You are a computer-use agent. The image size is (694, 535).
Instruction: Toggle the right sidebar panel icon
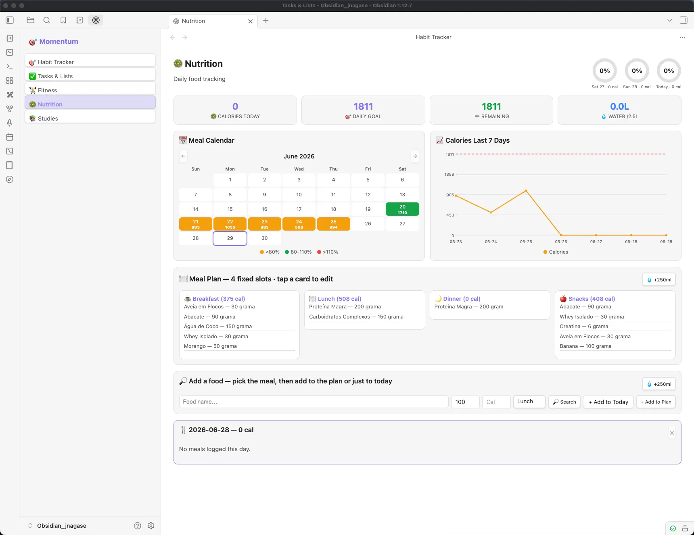point(684,20)
